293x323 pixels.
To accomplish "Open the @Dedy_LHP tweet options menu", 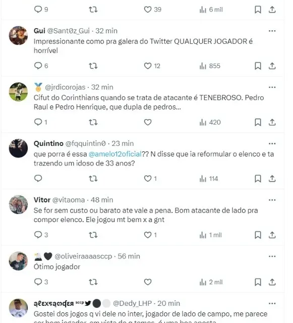I will click(272, 303).
